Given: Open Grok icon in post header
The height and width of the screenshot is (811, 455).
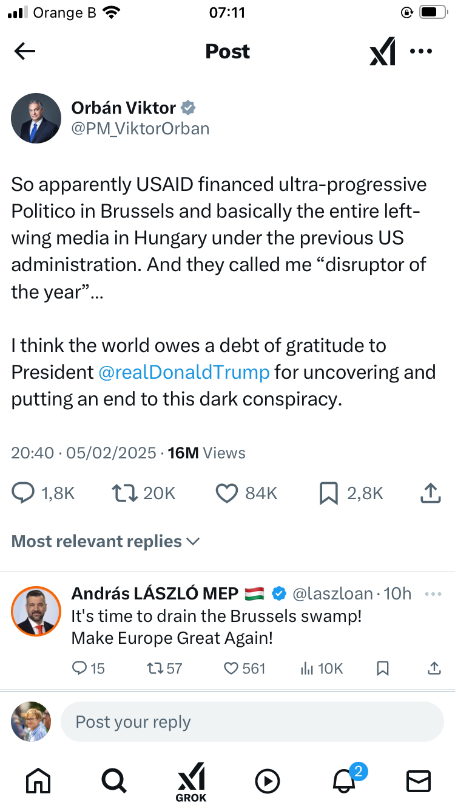Looking at the screenshot, I should (383, 52).
